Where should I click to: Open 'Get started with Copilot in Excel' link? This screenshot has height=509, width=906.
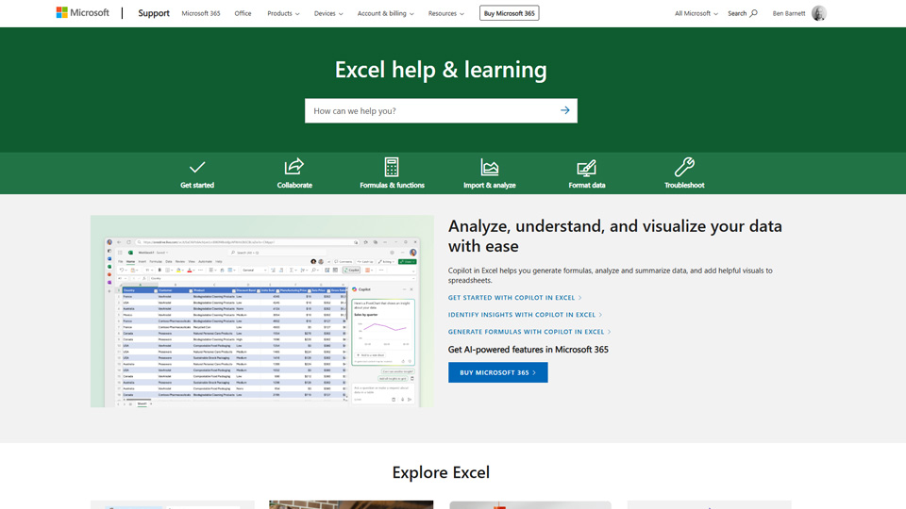[515, 298]
